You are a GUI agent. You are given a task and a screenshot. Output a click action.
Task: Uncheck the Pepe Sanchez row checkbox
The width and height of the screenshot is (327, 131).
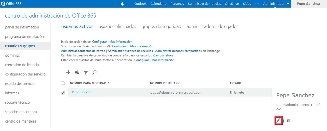(63, 93)
